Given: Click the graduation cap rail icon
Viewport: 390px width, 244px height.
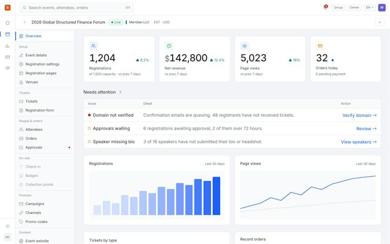Looking at the screenshot, I should pyautogui.click(x=8, y=68).
